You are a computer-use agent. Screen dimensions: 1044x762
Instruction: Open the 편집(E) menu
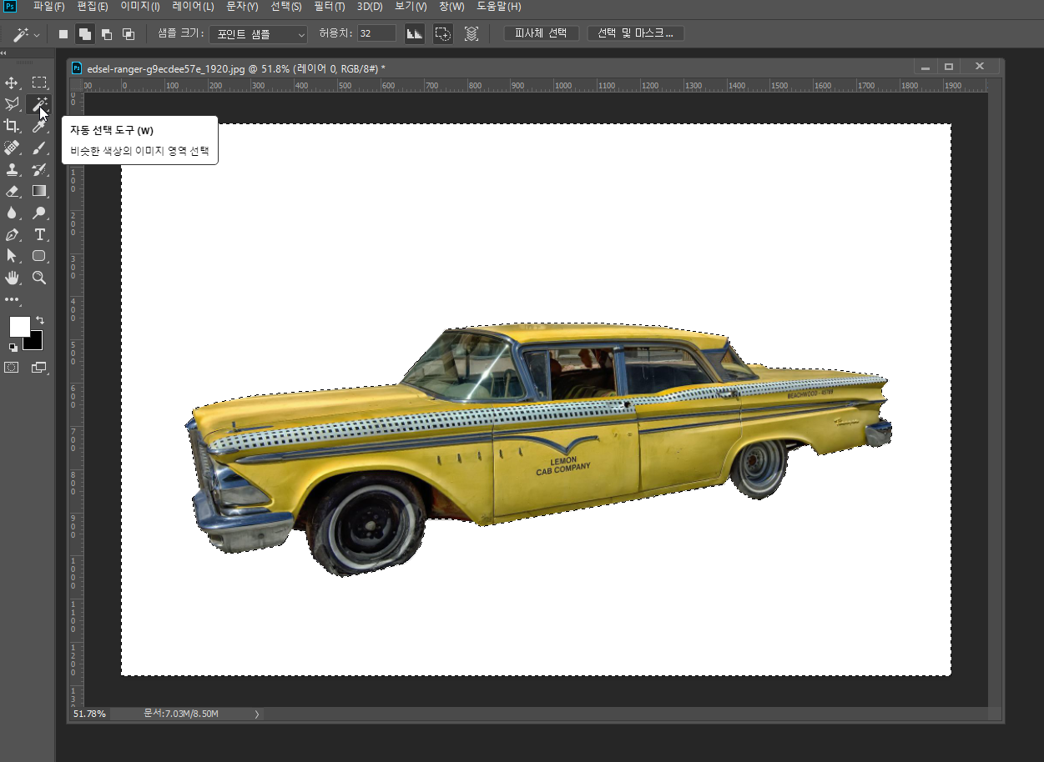[x=93, y=7]
